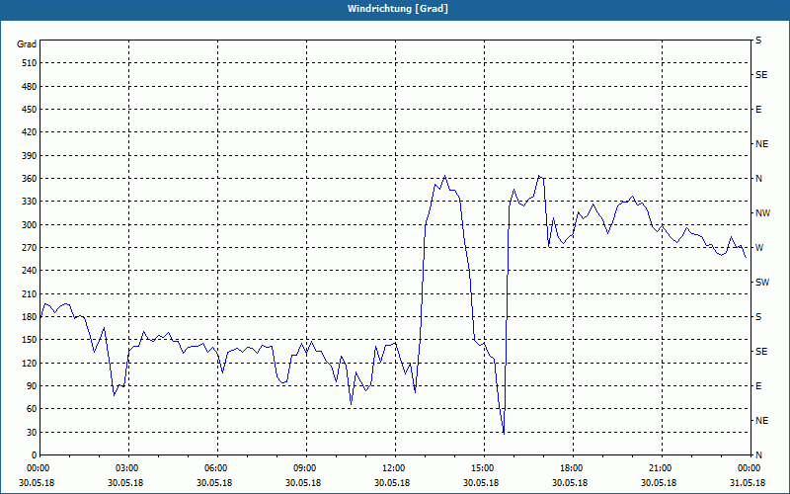Pick the 180 y-axis tick label
The height and width of the screenshot is (494, 790).
click(30, 317)
